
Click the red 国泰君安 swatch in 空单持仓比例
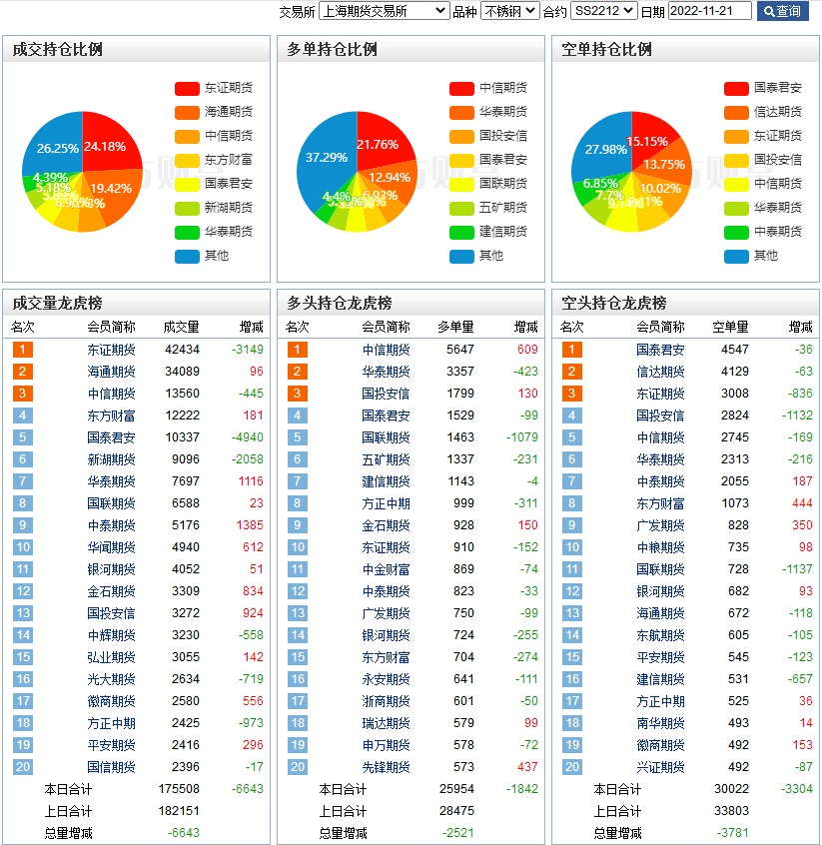coord(736,88)
